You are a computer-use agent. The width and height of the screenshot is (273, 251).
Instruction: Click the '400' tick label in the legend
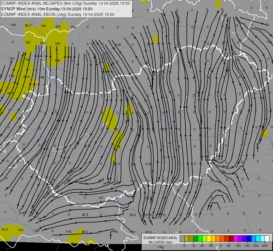pyautogui.click(x=265, y=246)
